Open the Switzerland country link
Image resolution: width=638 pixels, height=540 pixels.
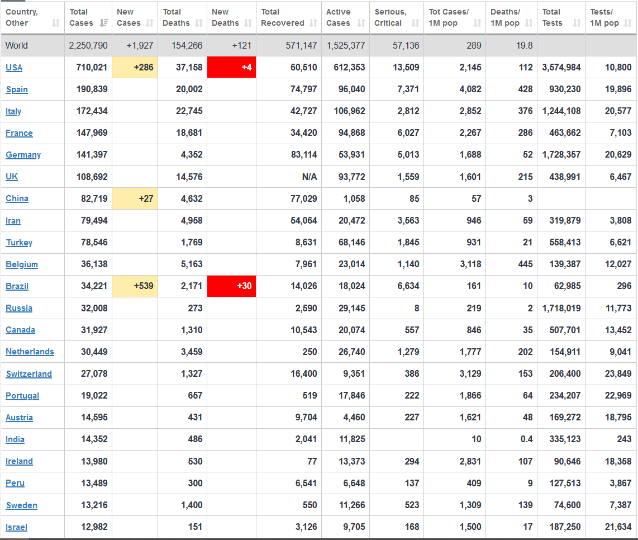[x=29, y=374]
